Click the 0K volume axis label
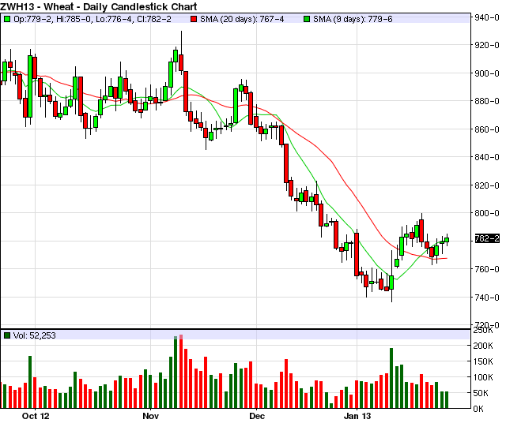The image size is (506, 423). point(478,409)
